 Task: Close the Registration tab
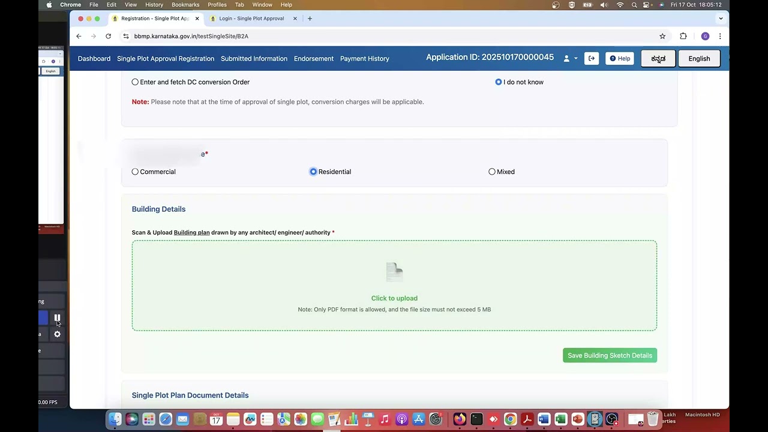click(x=197, y=19)
